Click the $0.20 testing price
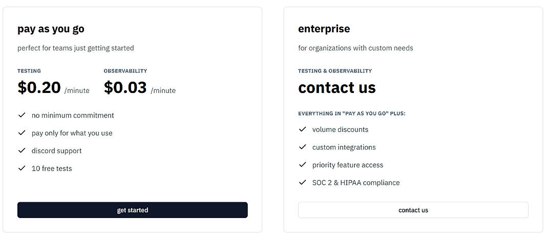 pos(39,88)
